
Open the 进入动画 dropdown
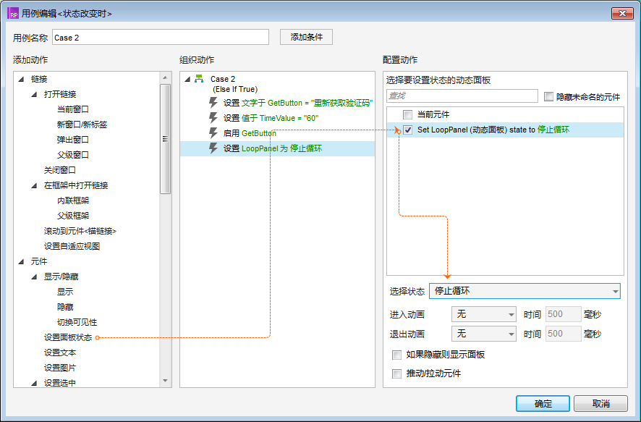coord(483,314)
